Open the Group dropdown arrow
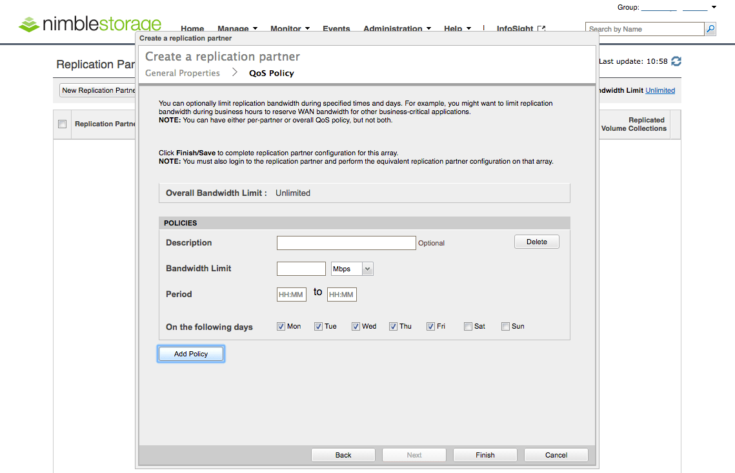Image resolution: width=735 pixels, height=473 pixels. [714, 7]
